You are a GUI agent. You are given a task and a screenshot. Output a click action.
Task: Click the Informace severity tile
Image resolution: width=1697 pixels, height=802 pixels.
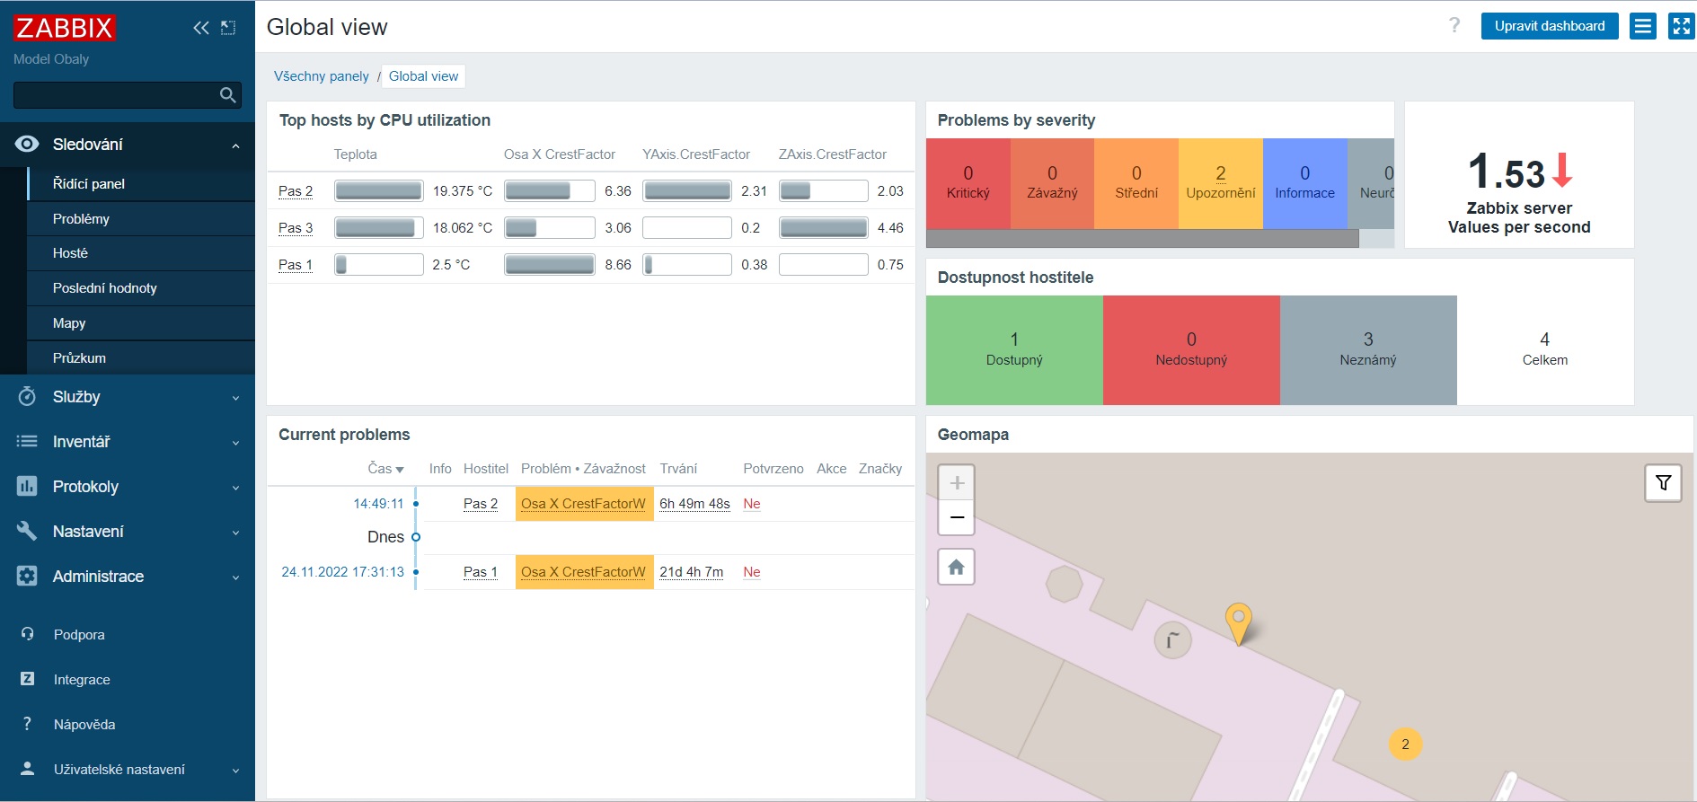point(1305,183)
